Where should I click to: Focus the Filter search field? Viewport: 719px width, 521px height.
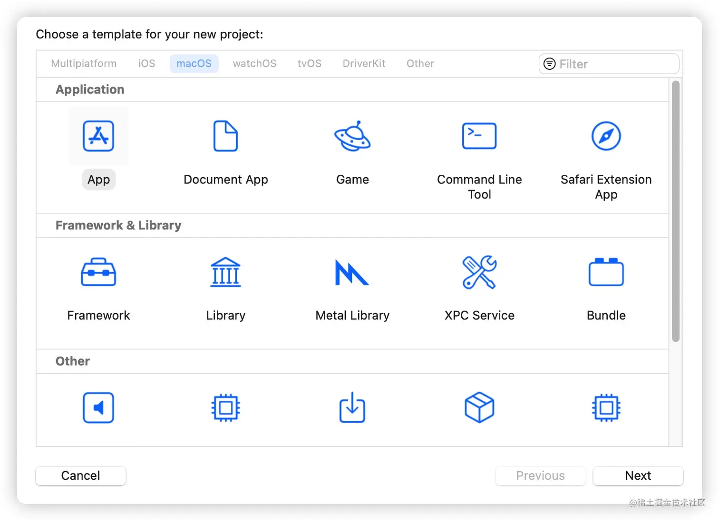[609, 64]
